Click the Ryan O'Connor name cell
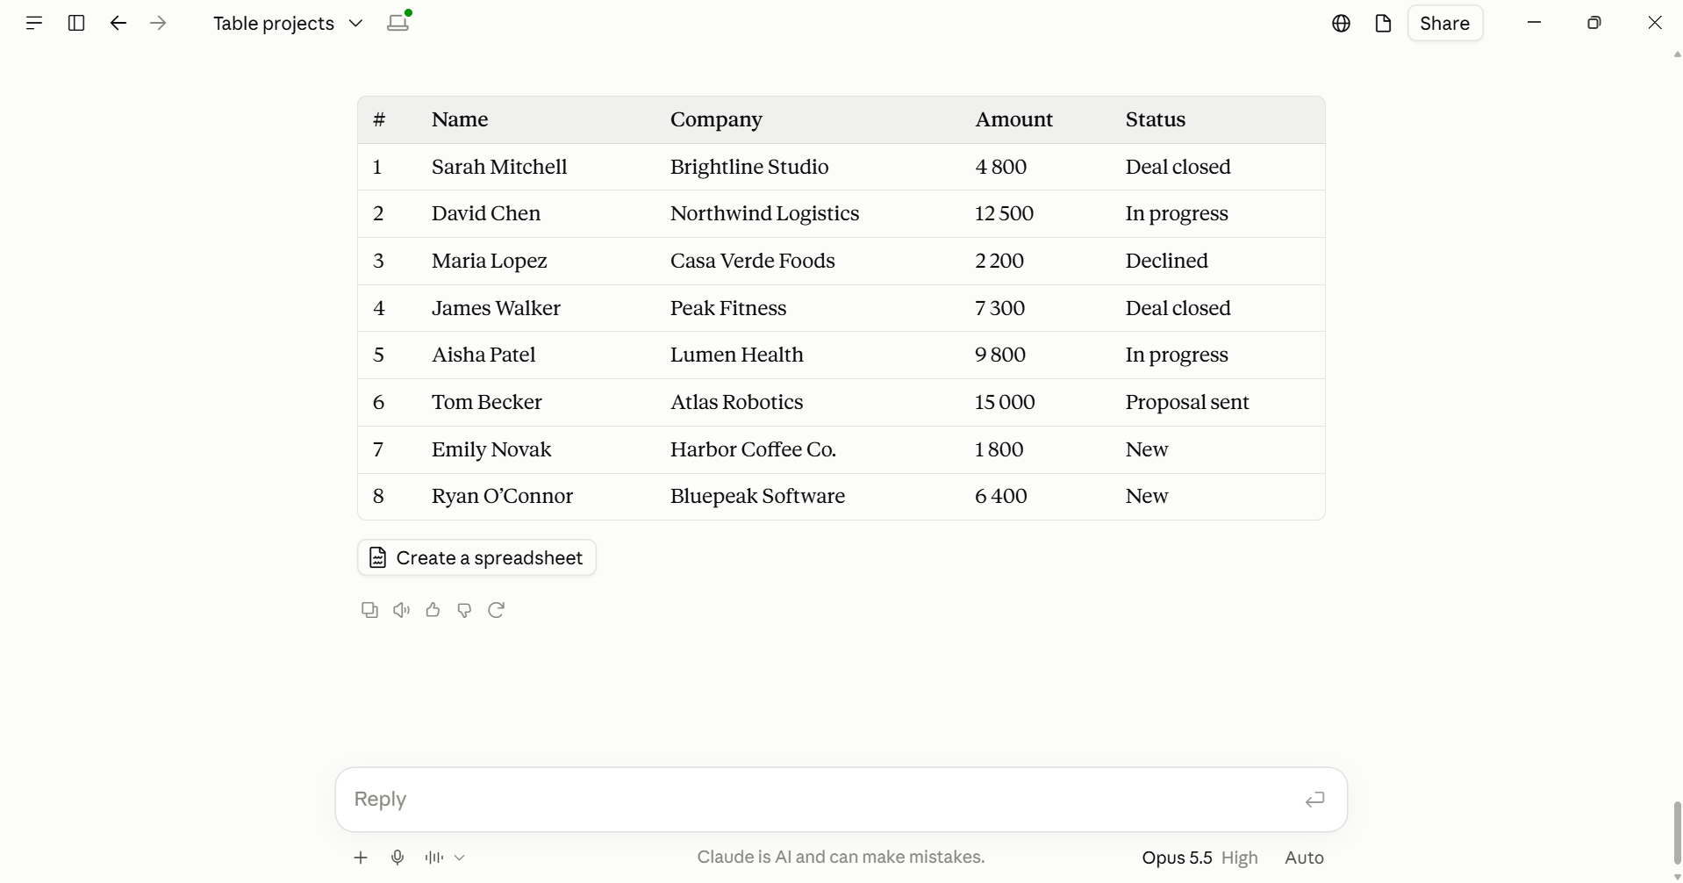The width and height of the screenshot is (1683, 883). (502, 496)
